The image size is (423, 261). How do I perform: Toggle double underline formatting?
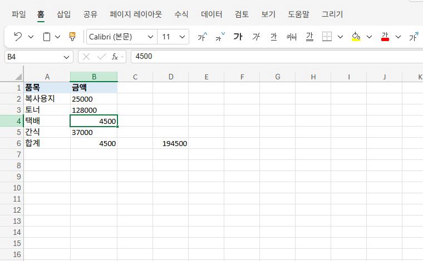pos(309,37)
